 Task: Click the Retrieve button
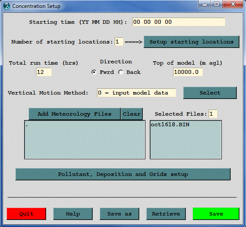click(166, 214)
